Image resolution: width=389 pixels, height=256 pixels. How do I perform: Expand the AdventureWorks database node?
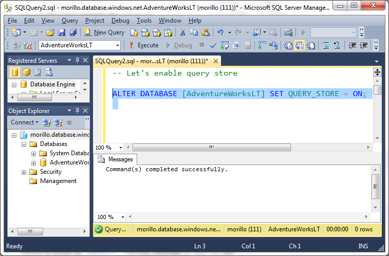33,163
